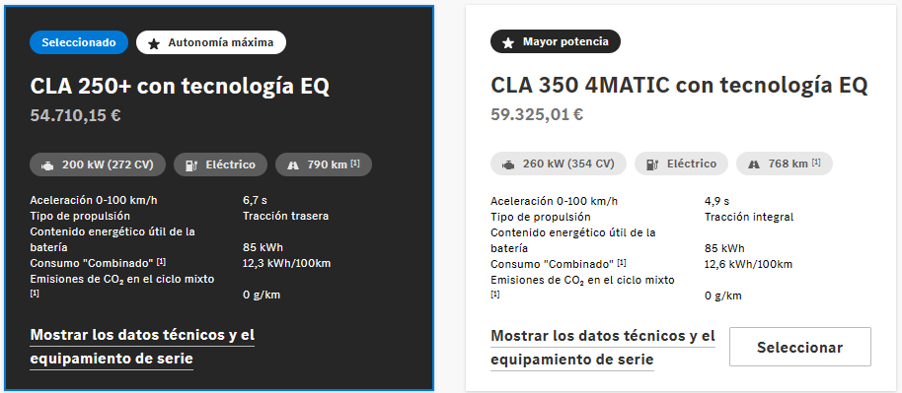Click footnote [1] next to 768 km
902x393 pixels.
(x=816, y=163)
